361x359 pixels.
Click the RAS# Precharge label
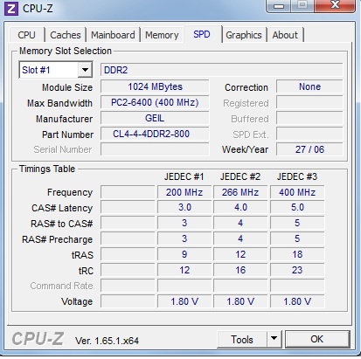(58, 239)
